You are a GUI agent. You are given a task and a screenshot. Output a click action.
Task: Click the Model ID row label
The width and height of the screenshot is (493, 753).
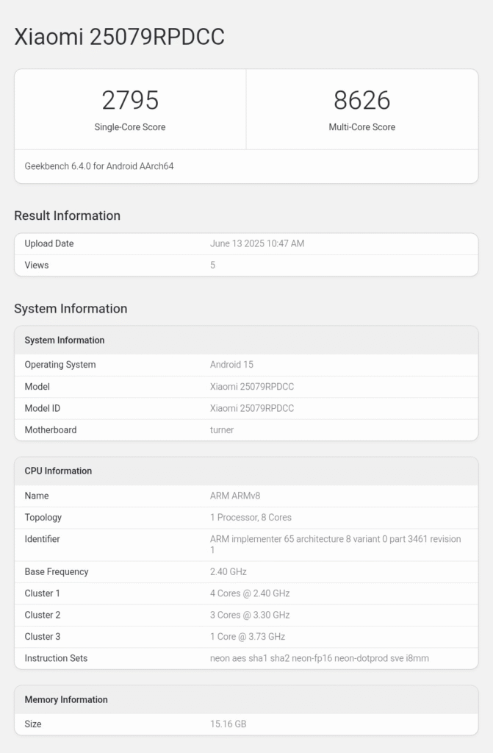point(43,408)
